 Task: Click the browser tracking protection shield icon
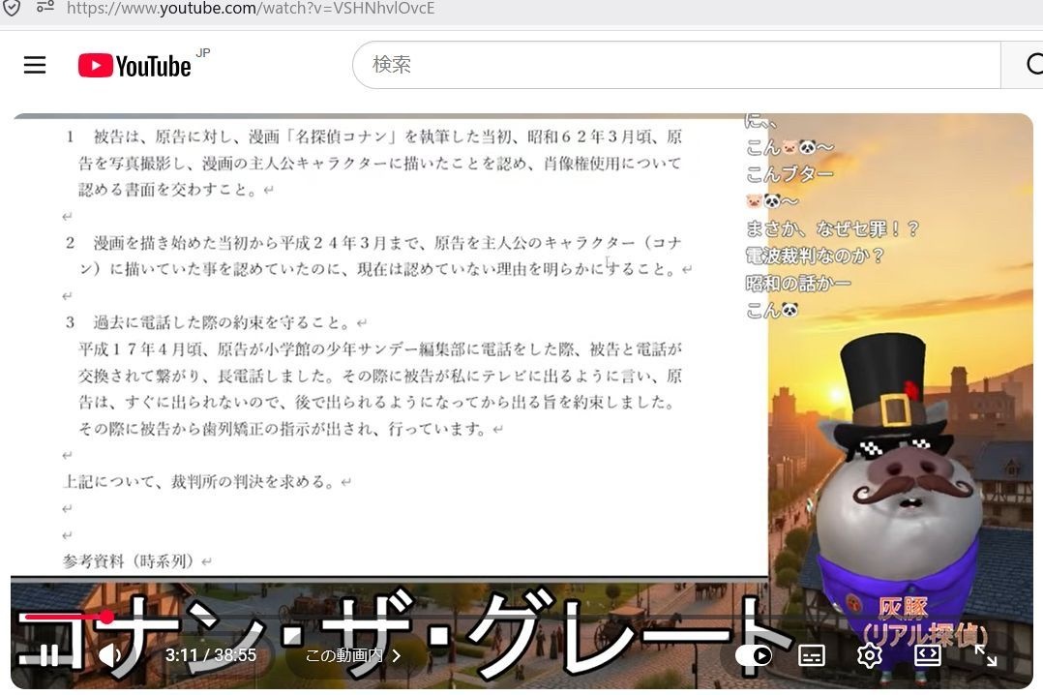[x=12, y=8]
